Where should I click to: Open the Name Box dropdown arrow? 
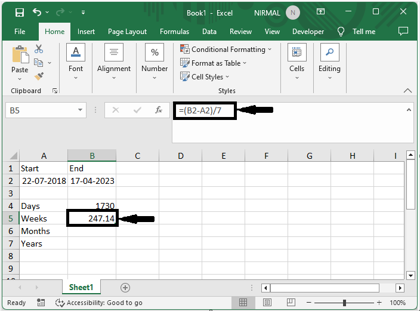tap(80, 110)
